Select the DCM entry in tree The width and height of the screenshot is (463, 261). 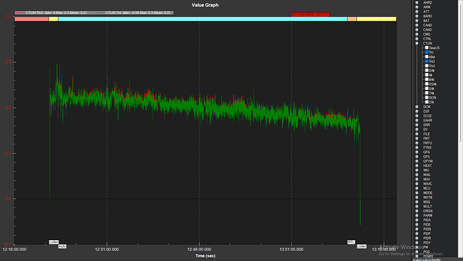[x=427, y=107]
